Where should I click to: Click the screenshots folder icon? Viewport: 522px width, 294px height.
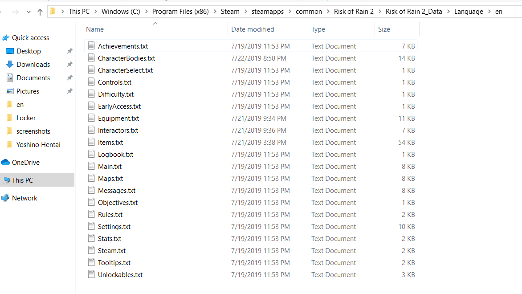click(x=10, y=131)
